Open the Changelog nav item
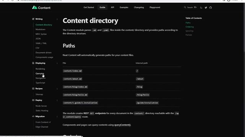Image resolution: width=245 pixels, height=137 pixels. coord(139,7)
